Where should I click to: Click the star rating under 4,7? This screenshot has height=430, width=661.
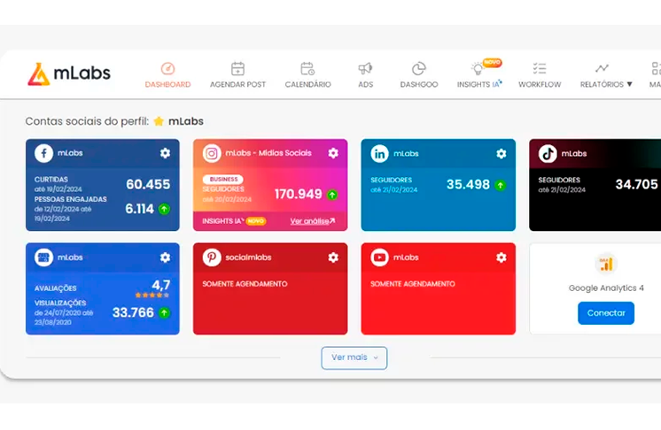coord(152,295)
